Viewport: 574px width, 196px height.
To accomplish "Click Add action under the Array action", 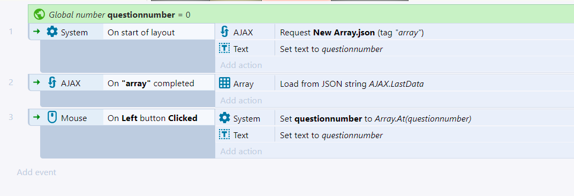I will (x=241, y=100).
